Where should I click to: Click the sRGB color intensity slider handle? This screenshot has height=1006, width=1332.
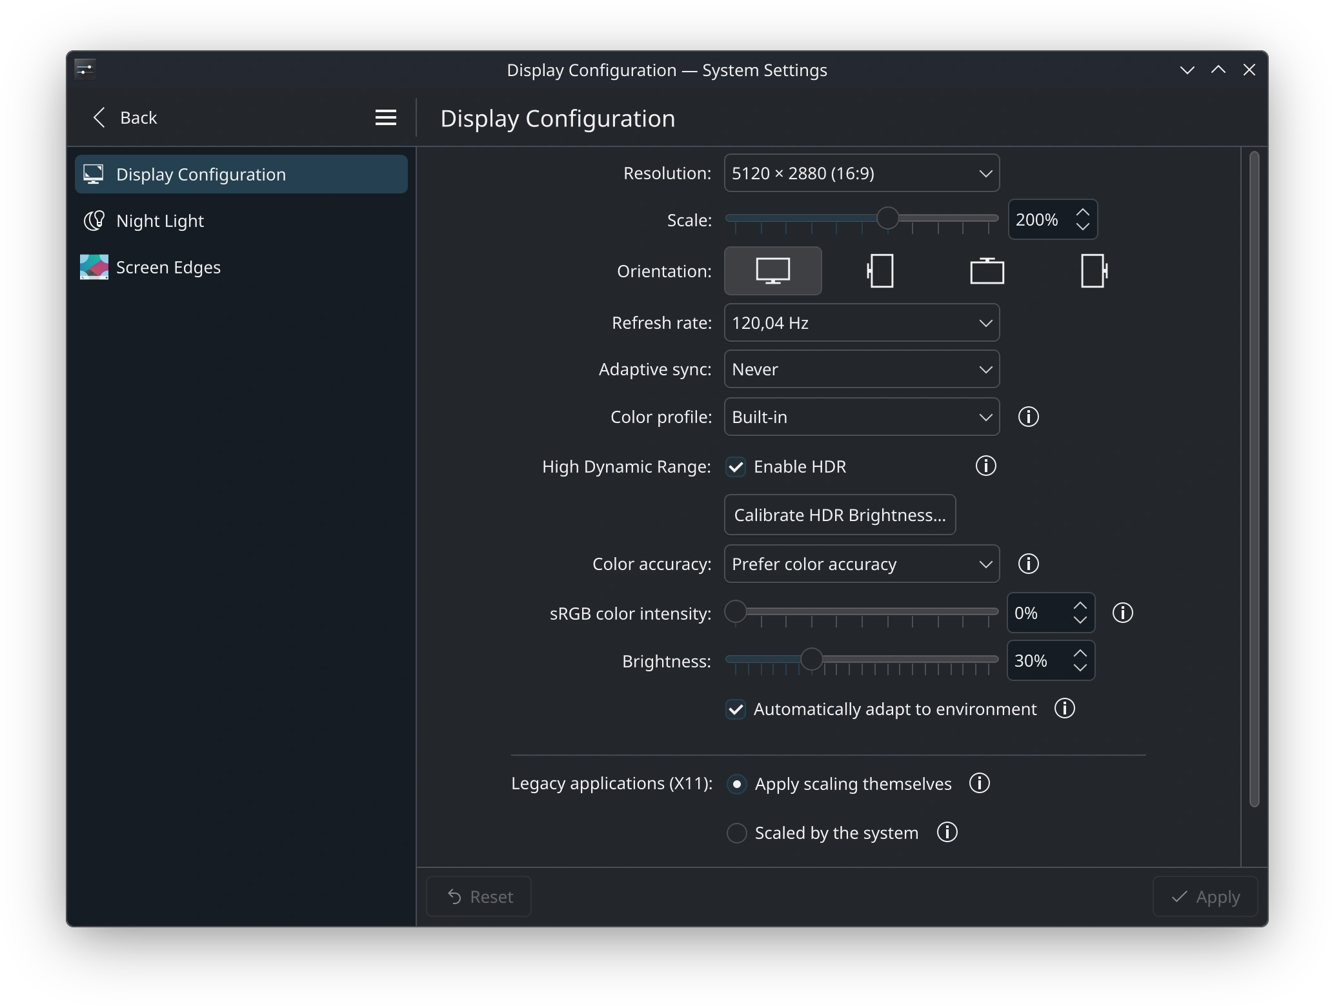pos(736,611)
